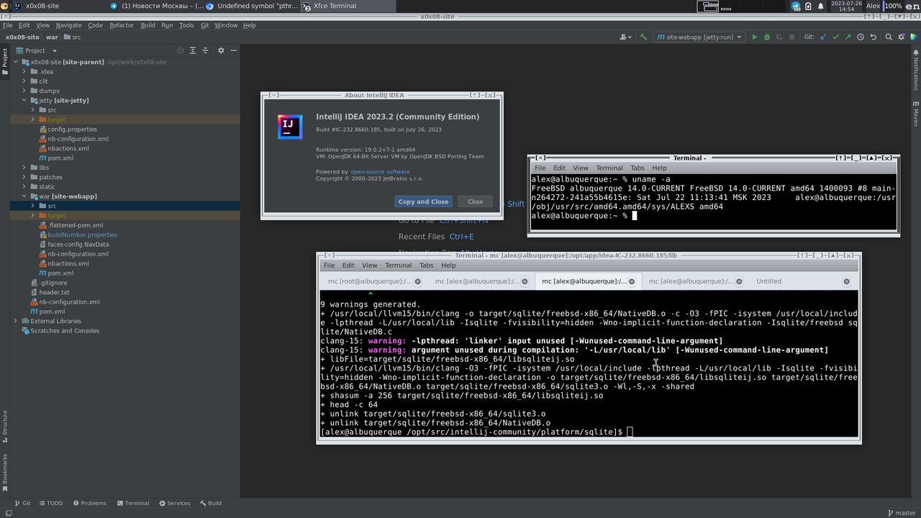Open Structure tool window on left stripe
921x518 pixels.
click(x=5, y=426)
